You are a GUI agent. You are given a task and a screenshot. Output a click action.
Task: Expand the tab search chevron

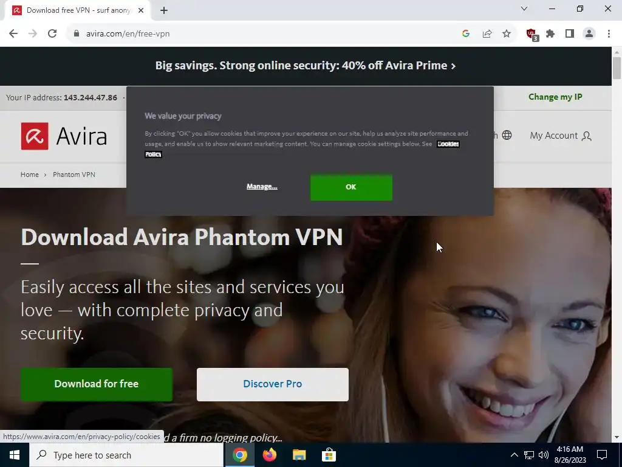524,9
